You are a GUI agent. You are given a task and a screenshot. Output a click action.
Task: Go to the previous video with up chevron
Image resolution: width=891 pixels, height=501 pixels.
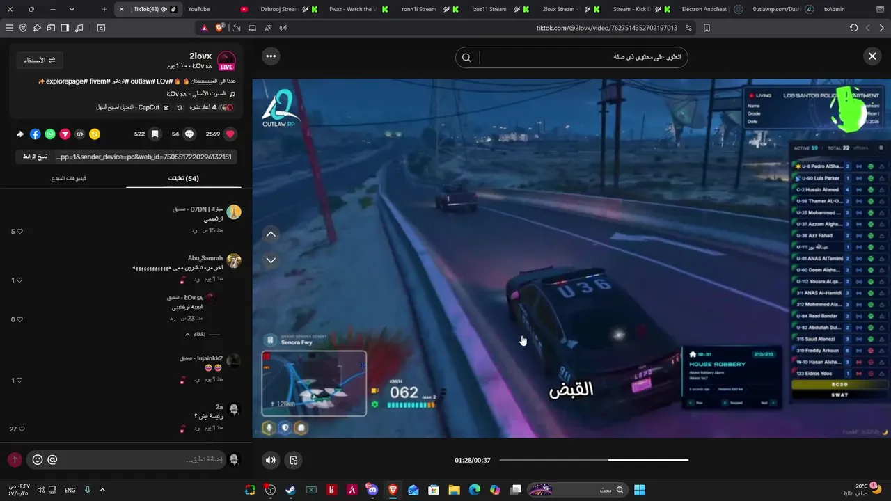click(271, 234)
